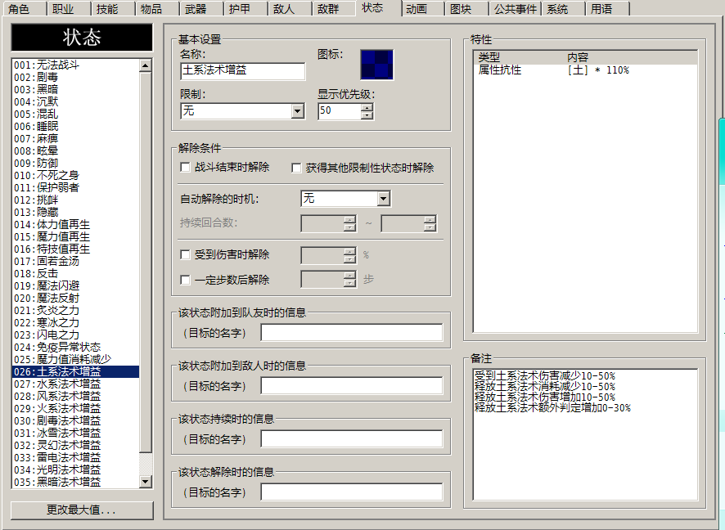
Task: Select state 012:挑衅
Action: [76, 200]
